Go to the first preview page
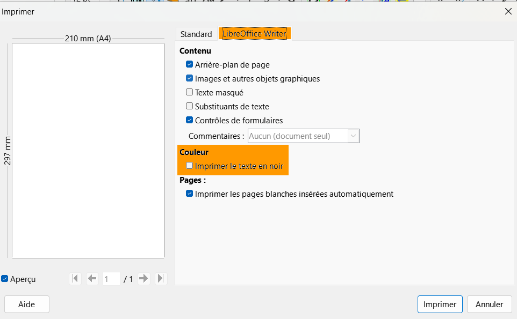Viewport: 517px width, 319px height. 75,279
